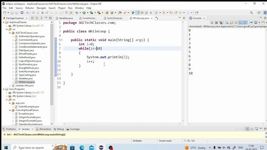Collapse the AGCTechClasses.com package
The width and height of the screenshot is (267, 150).
tap(10, 33)
